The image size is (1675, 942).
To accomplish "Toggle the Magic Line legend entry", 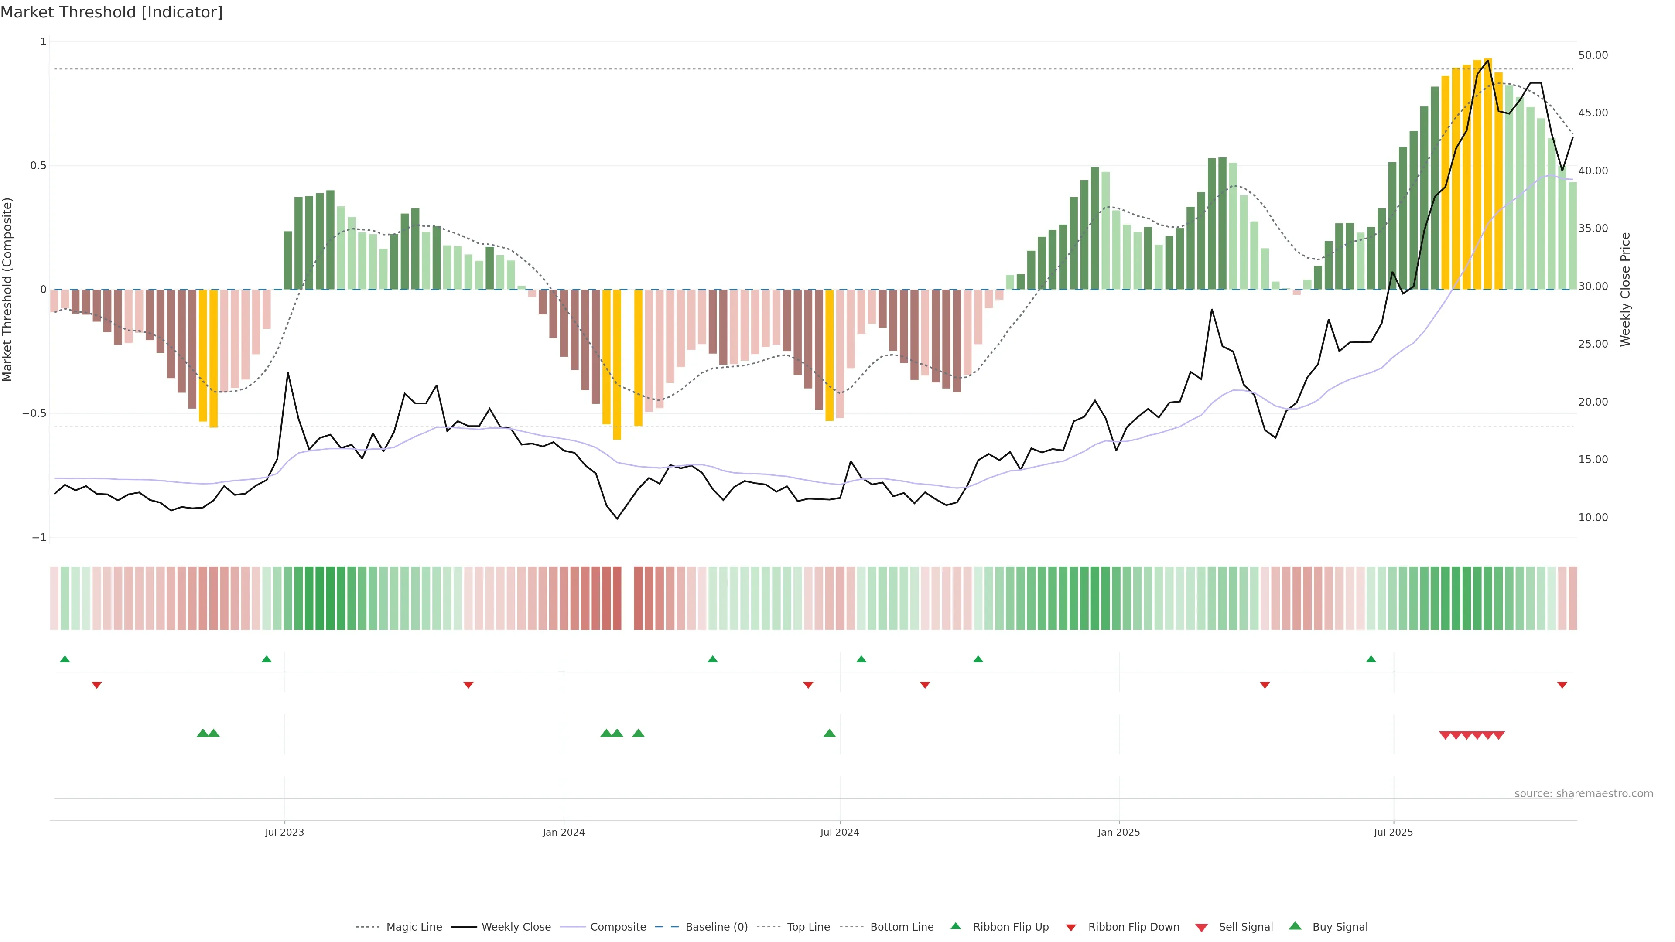I will pyautogui.click(x=414, y=927).
